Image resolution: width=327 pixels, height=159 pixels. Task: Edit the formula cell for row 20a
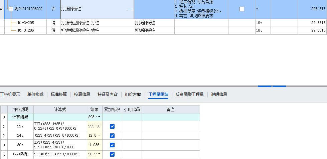point(60,145)
